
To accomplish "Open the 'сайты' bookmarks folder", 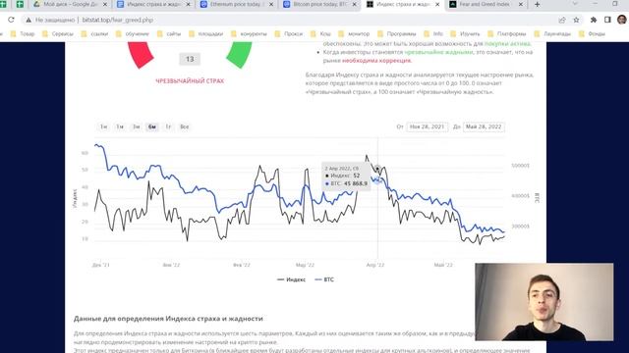I will click(x=169, y=34).
